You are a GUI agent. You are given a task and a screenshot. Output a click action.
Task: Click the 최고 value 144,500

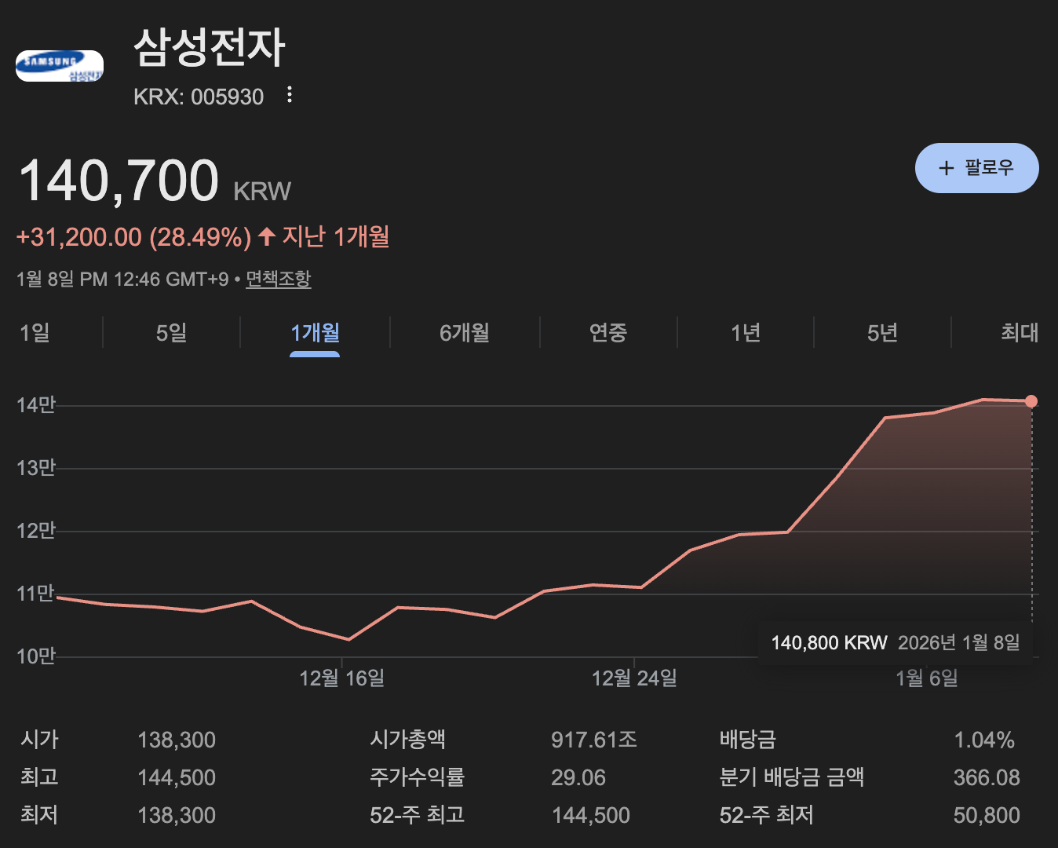177,777
